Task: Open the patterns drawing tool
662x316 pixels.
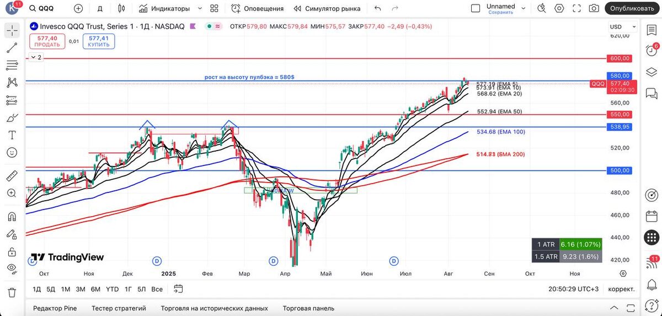Action: click(12, 83)
